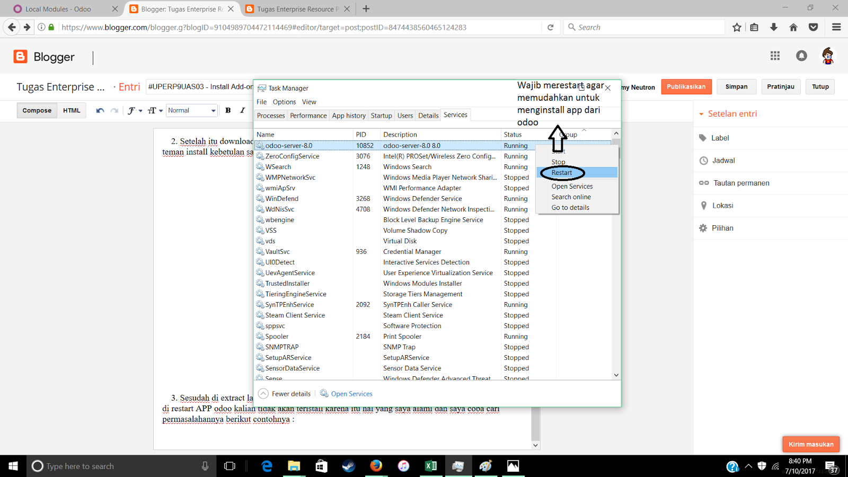The height and width of the screenshot is (477, 848).
Task: Open Steam from taskbar
Action: (348, 466)
